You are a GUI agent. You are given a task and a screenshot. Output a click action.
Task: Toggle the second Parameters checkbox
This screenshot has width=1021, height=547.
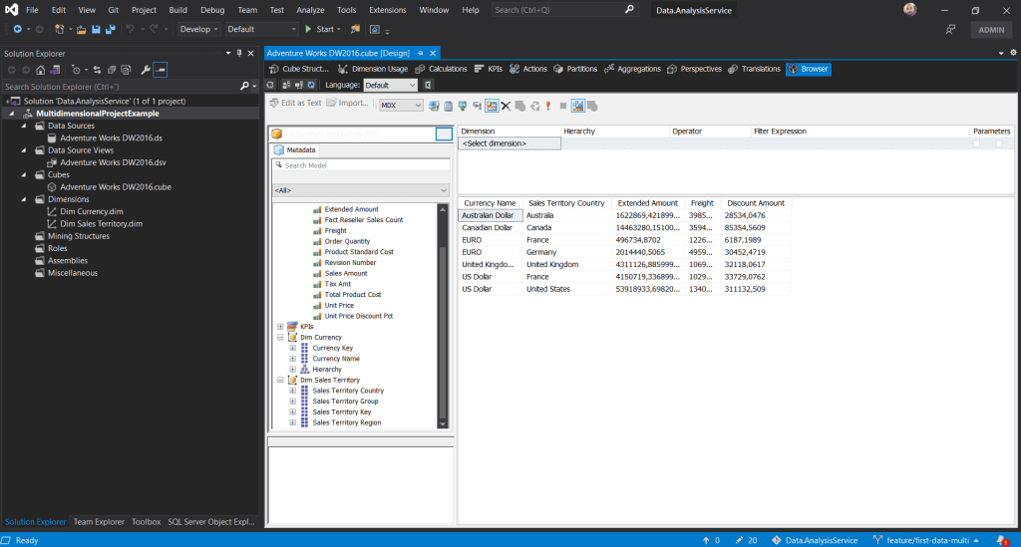[x=998, y=143]
